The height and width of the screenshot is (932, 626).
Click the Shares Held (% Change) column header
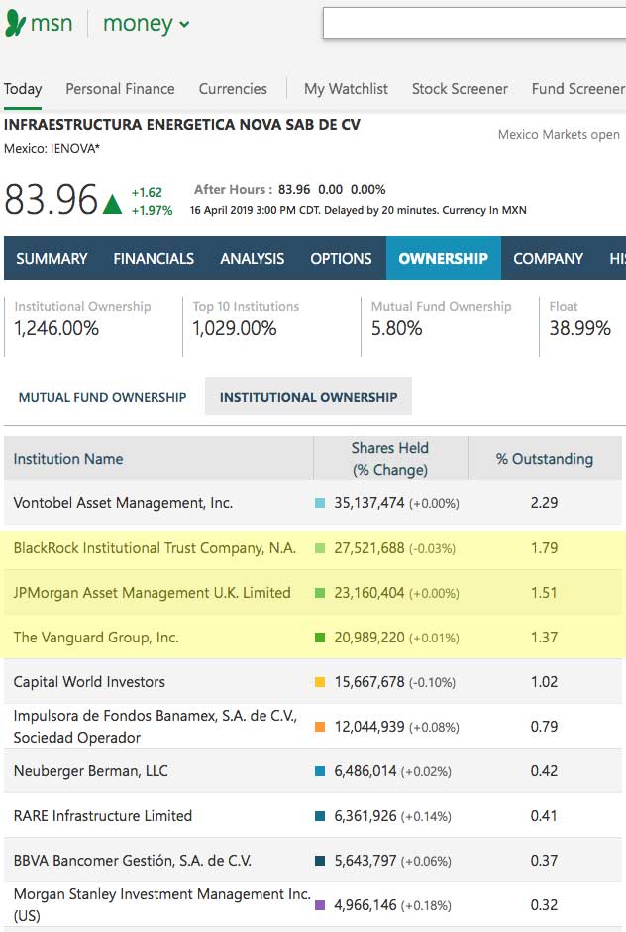point(389,459)
